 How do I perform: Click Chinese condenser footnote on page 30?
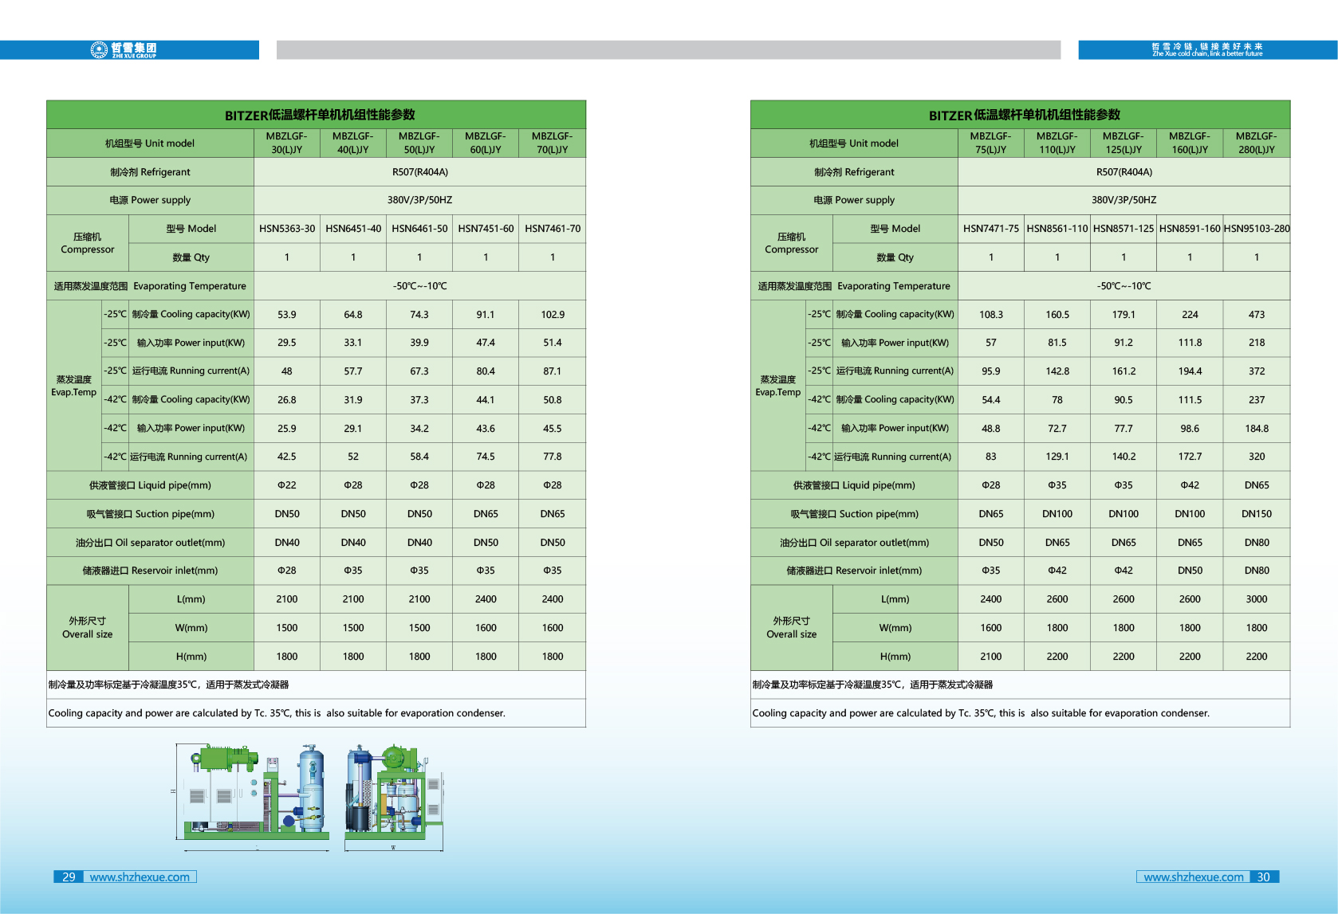pyautogui.click(x=872, y=685)
